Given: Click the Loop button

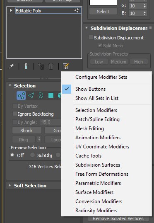Looking at the screenshot, I should coord(53,140).
